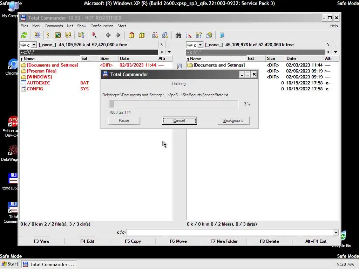The image size is (359, 269).
Task: Open Synchronize directories icon
Action: (x=199, y=35)
